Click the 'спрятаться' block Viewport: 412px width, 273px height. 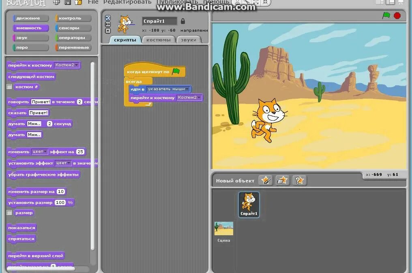[x=21, y=239]
